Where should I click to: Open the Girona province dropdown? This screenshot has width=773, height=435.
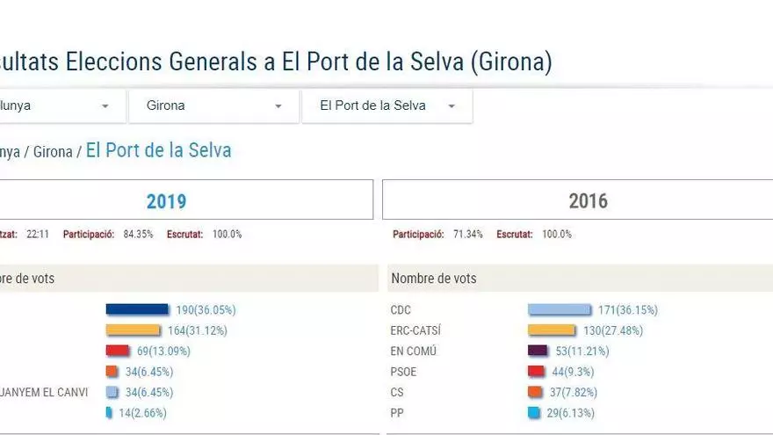(x=213, y=105)
